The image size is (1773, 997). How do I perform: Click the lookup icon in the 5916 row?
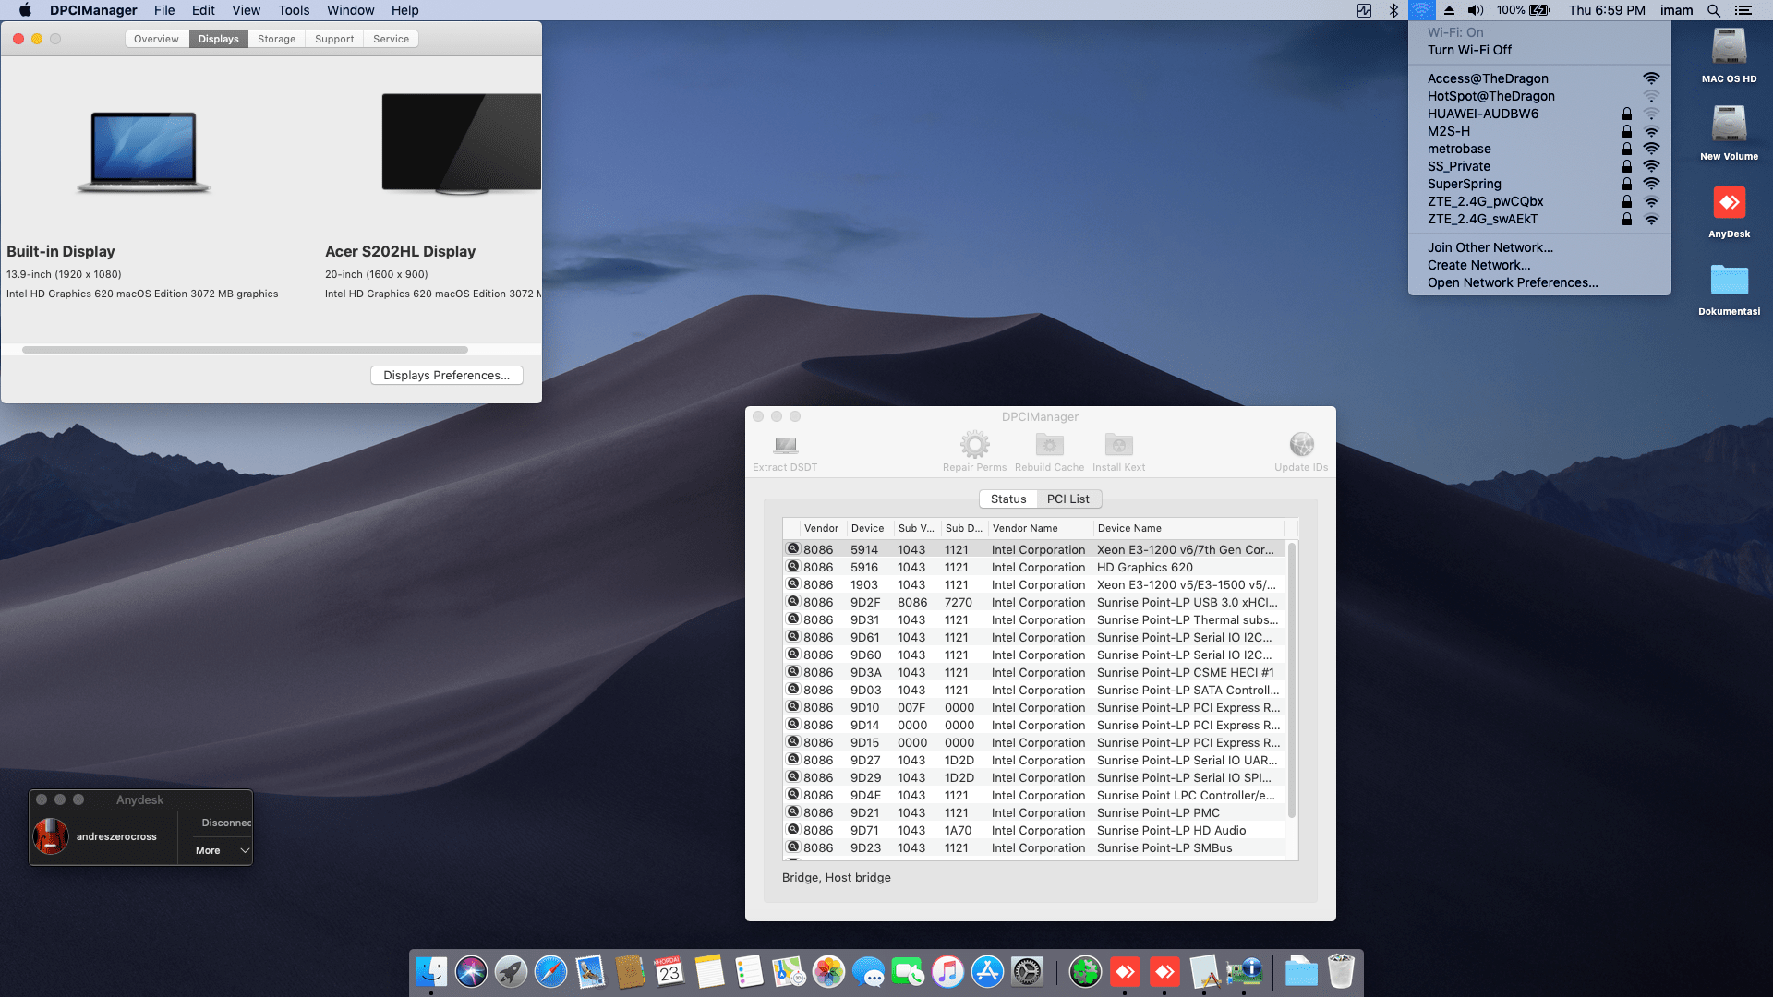[x=792, y=566]
